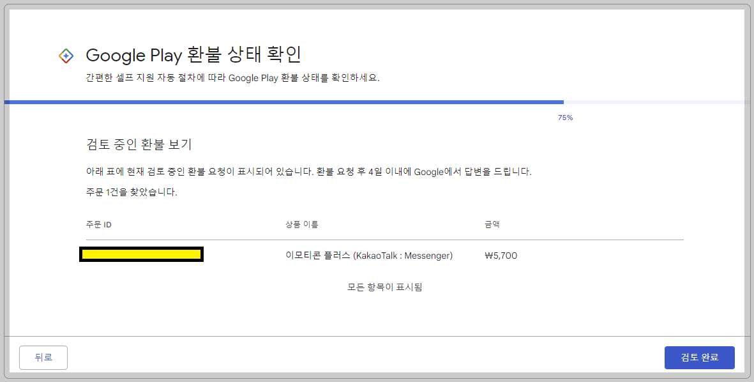Click the 주문 1건을 찾았습니다 text
The width and height of the screenshot is (754, 382).
click(x=132, y=192)
